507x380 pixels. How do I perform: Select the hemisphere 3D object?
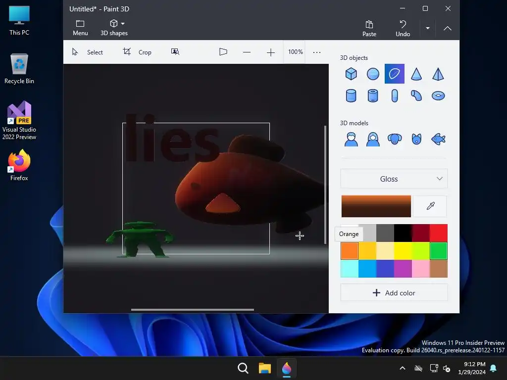click(x=395, y=74)
